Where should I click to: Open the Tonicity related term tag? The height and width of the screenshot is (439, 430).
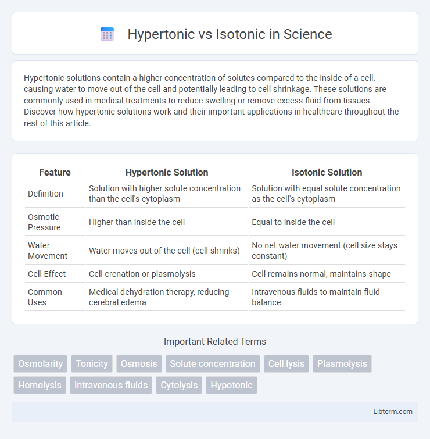pos(92,363)
